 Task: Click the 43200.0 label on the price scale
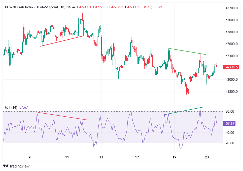point(232,8)
